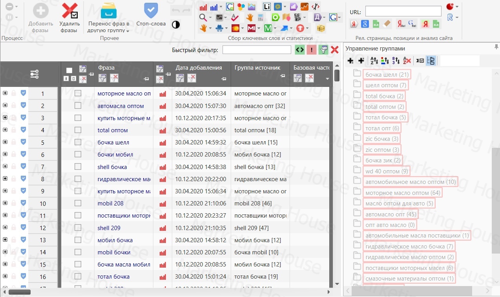Screen dimensions: 500x297
Task: Select the моторное масло оптом (64) group
Action: pyautogui.click(x=403, y=193)
